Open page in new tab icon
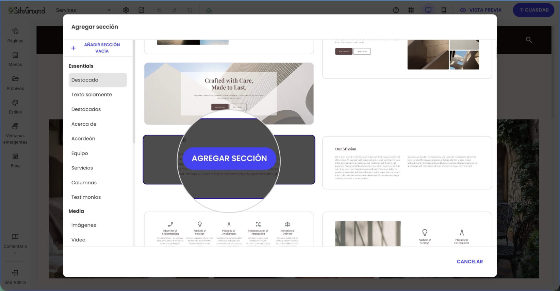560x291 pixels. (x=141, y=10)
